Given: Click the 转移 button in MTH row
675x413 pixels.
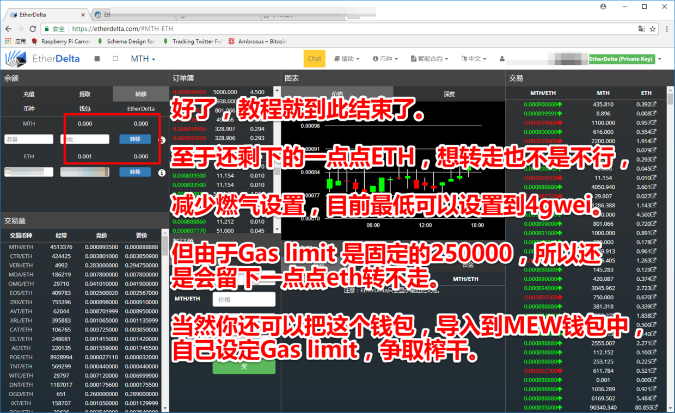Looking at the screenshot, I should pyautogui.click(x=135, y=139).
